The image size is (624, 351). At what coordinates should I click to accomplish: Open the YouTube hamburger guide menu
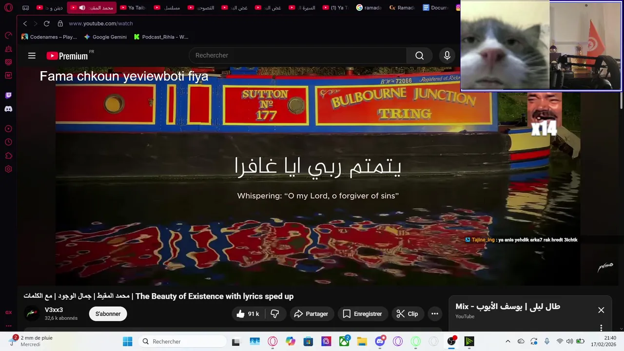coord(32,56)
